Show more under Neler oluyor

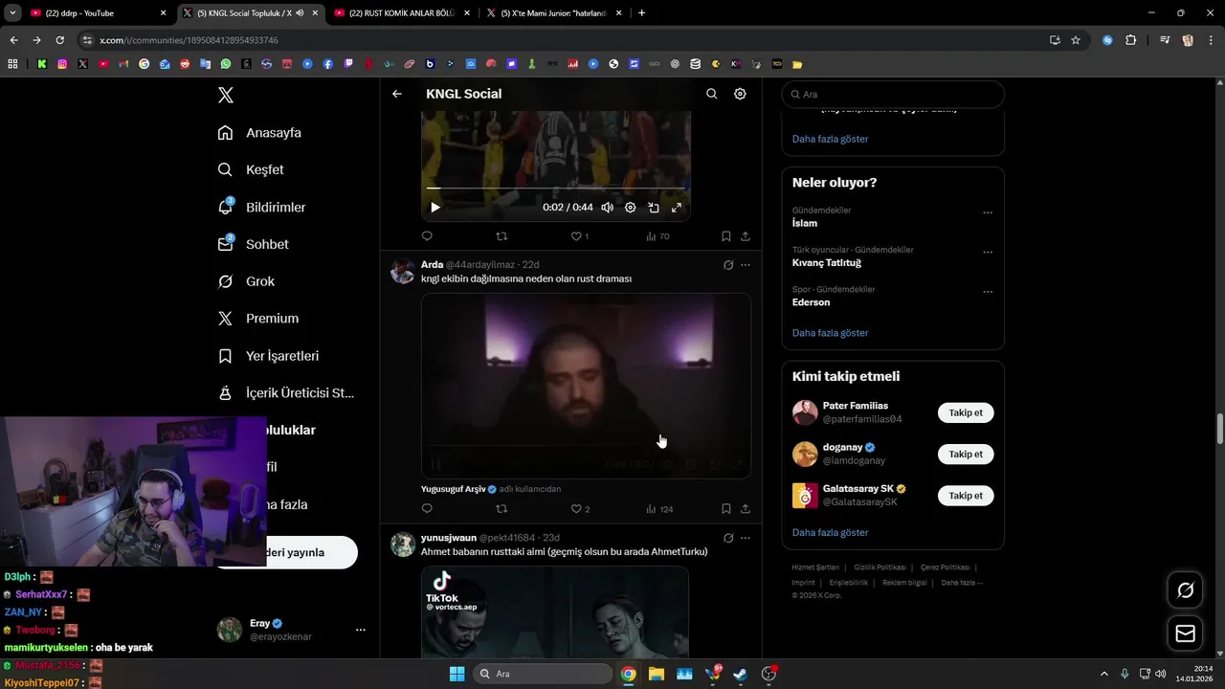click(x=830, y=333)
